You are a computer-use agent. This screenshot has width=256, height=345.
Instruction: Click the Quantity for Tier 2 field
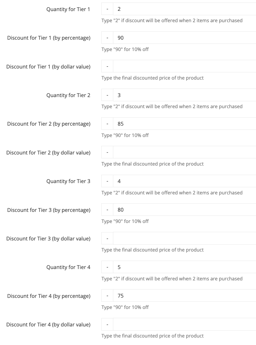coord(184,95)
